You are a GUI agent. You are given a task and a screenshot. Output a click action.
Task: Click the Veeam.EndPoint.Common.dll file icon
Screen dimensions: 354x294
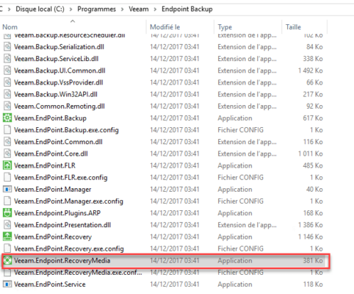point(7,142)
